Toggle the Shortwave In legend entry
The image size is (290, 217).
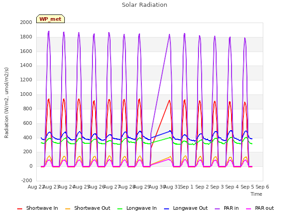click(x=38, y=208)
